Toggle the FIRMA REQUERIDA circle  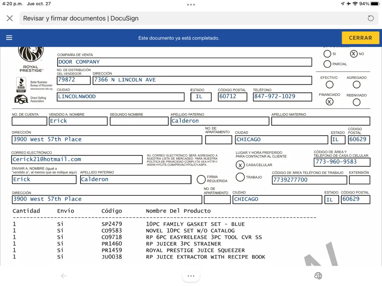(201, 179)
